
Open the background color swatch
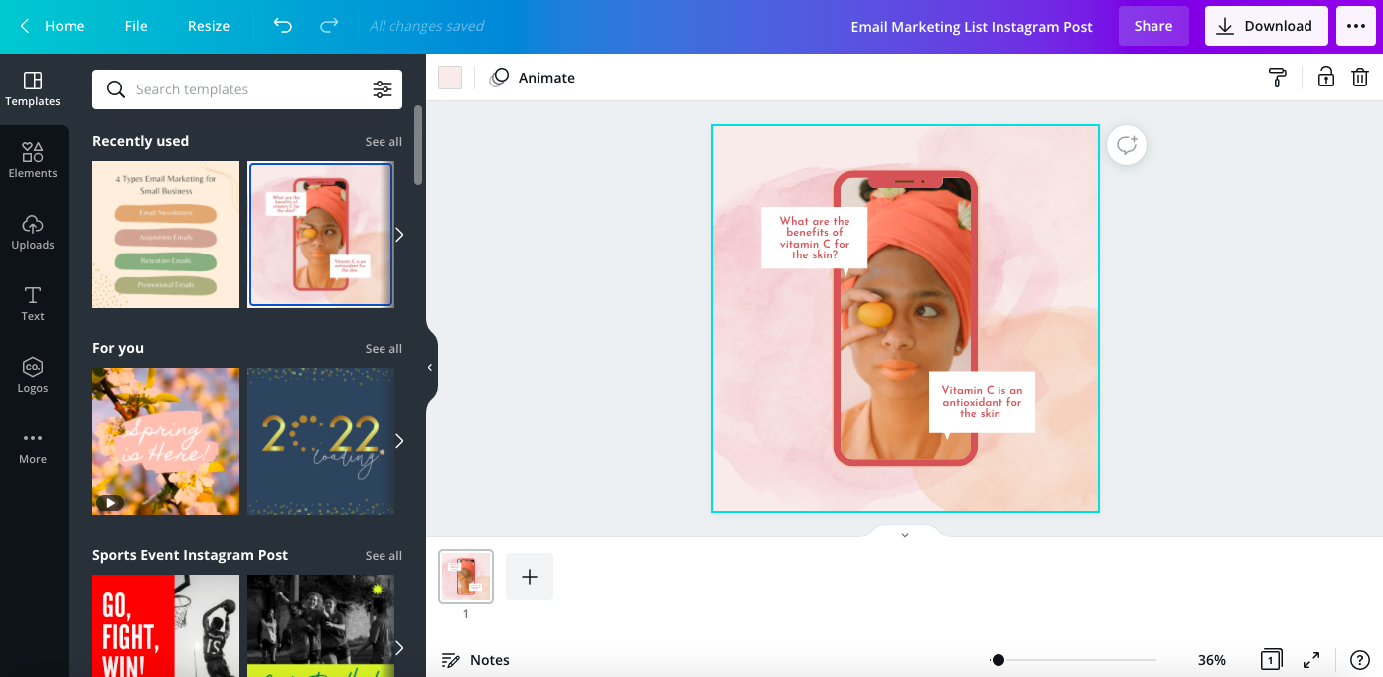pos(450,78)
